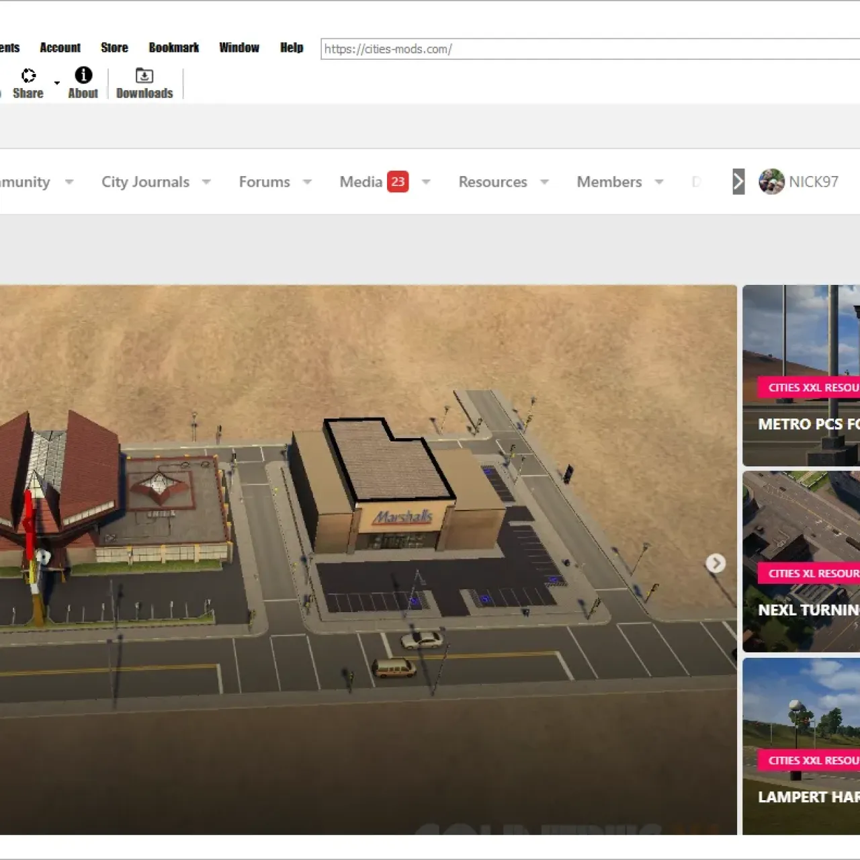
Task: Open the LAMPERT HAR resource title
Action: [809, 797]
